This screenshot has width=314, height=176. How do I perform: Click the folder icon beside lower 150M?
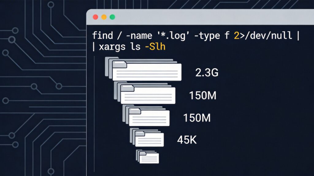146,116
